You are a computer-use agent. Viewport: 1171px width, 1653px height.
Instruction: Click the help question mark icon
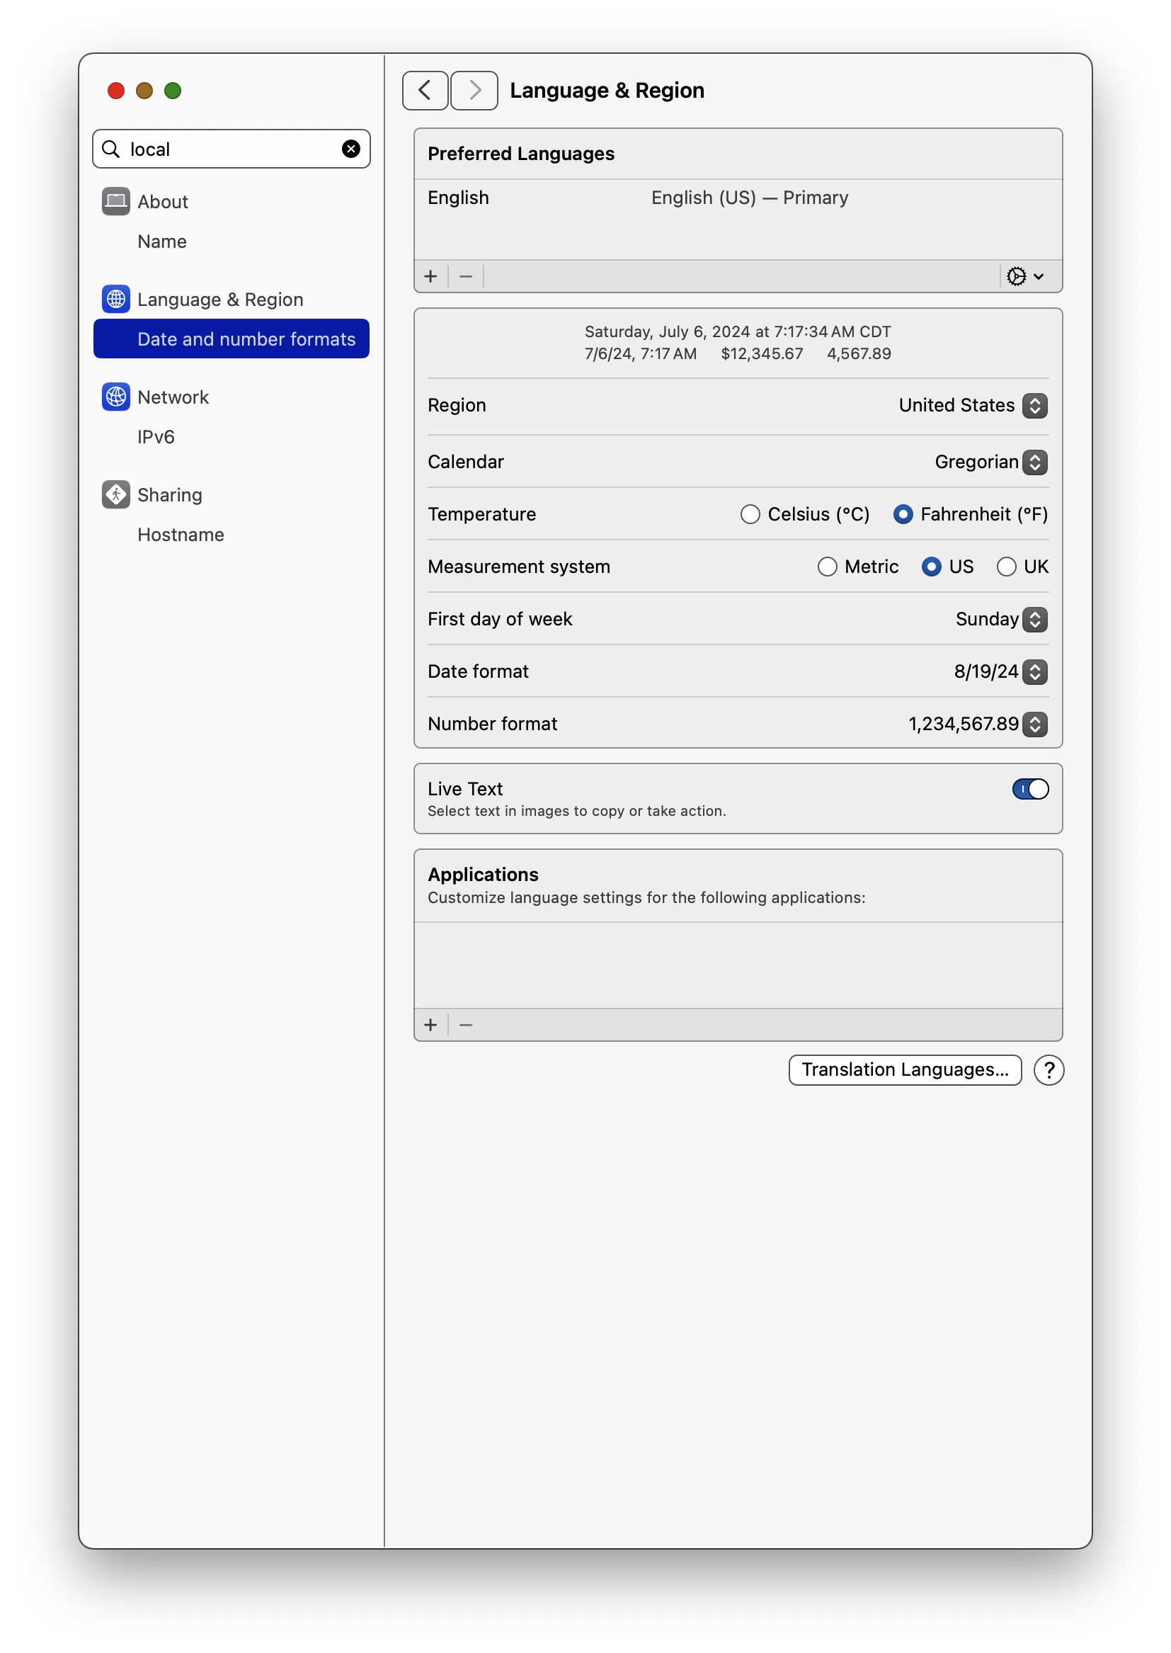point(1050,1069)
